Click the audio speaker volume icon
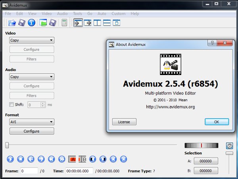Screen dimensions: 238x179 tap(230, 146)
